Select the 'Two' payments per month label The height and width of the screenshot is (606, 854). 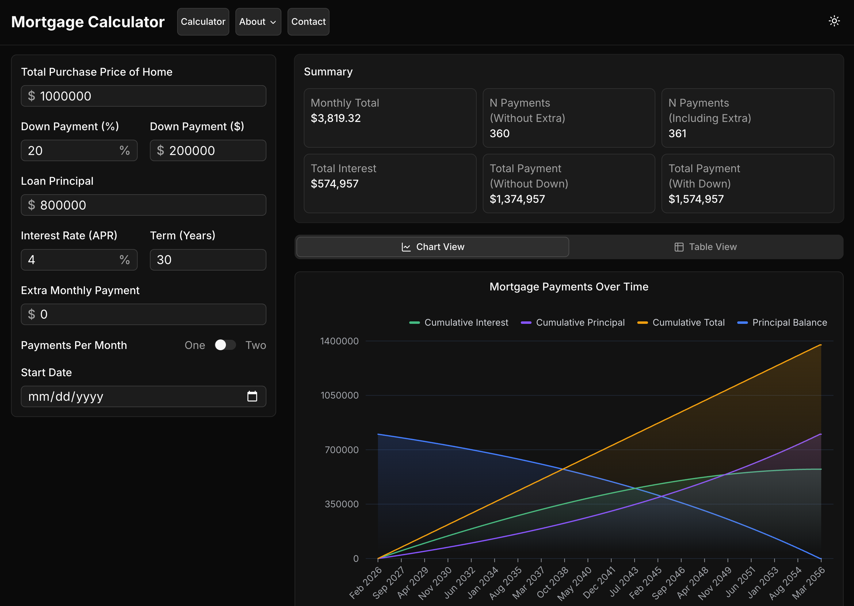(255, 345)
